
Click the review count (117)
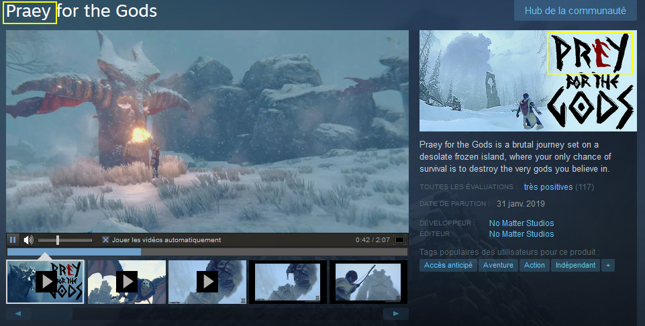click(x=585, y=187)
